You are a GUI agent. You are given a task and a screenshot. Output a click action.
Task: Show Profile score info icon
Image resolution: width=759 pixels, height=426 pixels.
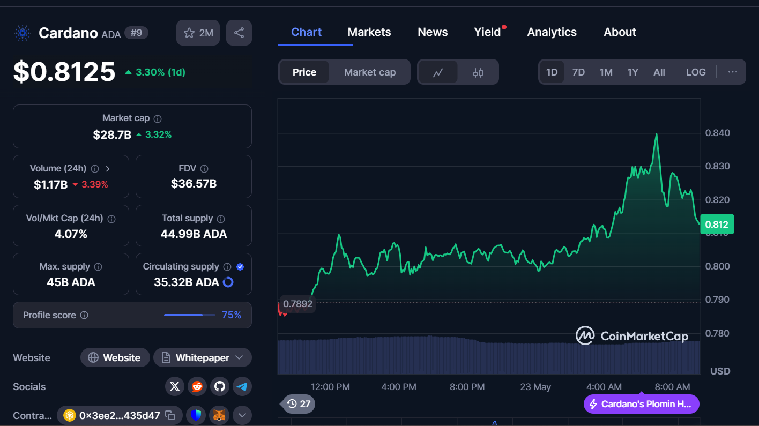[84, 315]
